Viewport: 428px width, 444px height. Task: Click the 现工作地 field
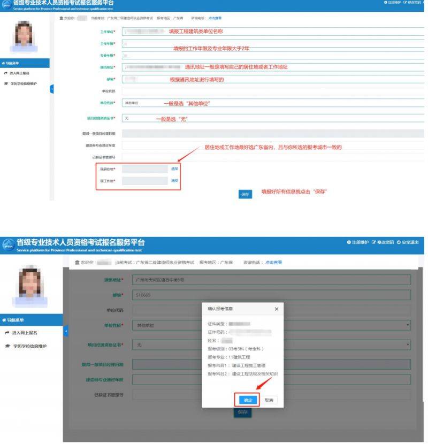click(145, 181)
